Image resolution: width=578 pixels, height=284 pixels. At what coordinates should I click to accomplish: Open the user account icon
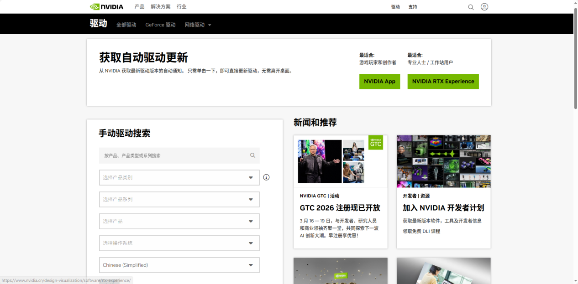tap(484, 7)
